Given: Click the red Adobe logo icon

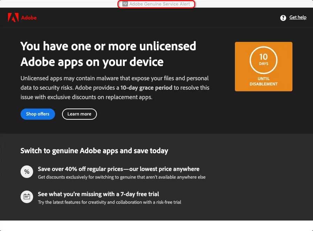Looking at the screenshot, I should (13, 17).
